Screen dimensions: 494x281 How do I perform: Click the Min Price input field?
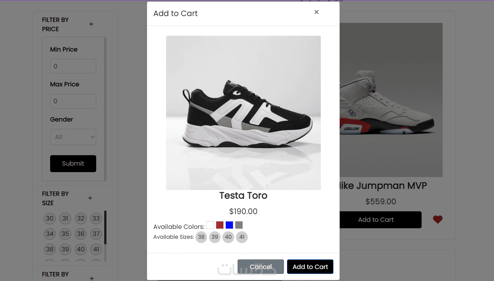pos(73,66)
